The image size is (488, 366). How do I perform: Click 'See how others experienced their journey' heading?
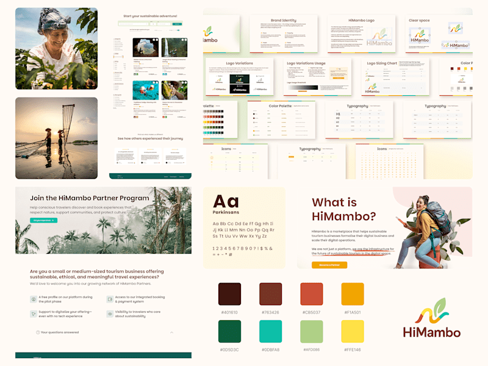150,138
